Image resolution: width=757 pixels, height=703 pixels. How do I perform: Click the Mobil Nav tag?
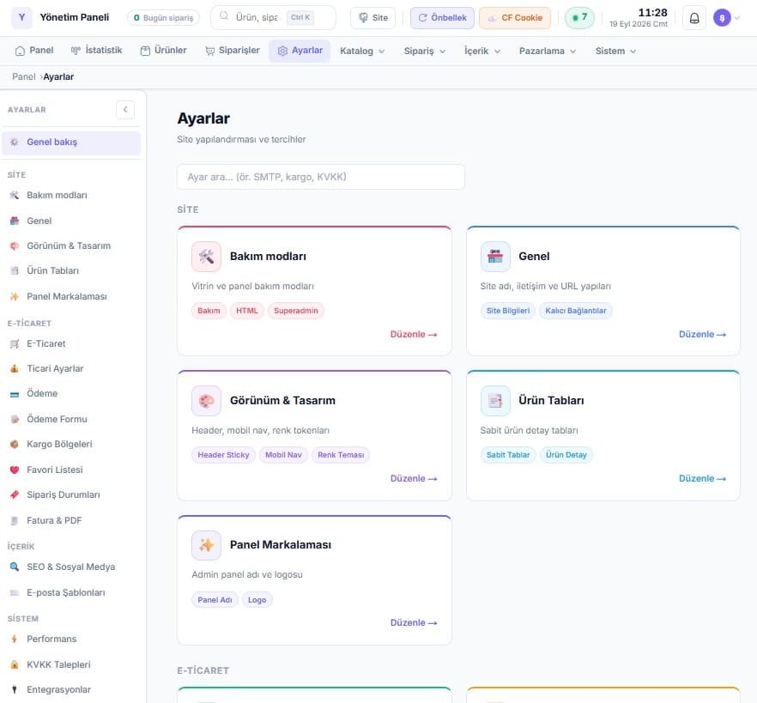click(x=283, y=455)
